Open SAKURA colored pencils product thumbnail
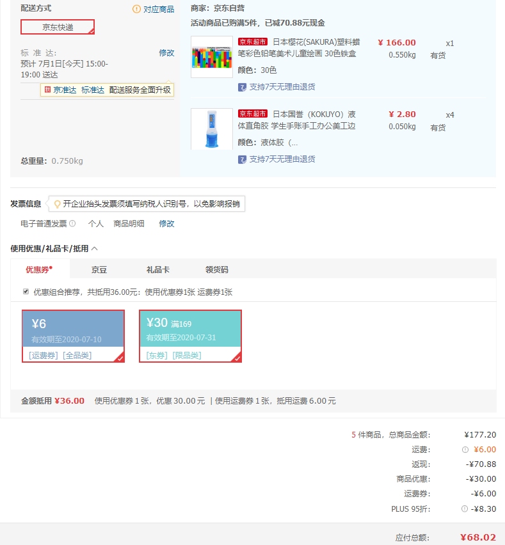Image resolution: width=505 pixels, height=545 pixels. tap(212, 57)
